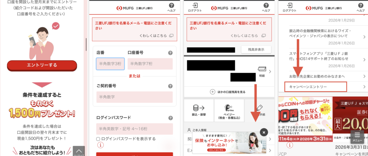Close the insurance ad banner
This screenshot has height=156, width=368.
263,132
